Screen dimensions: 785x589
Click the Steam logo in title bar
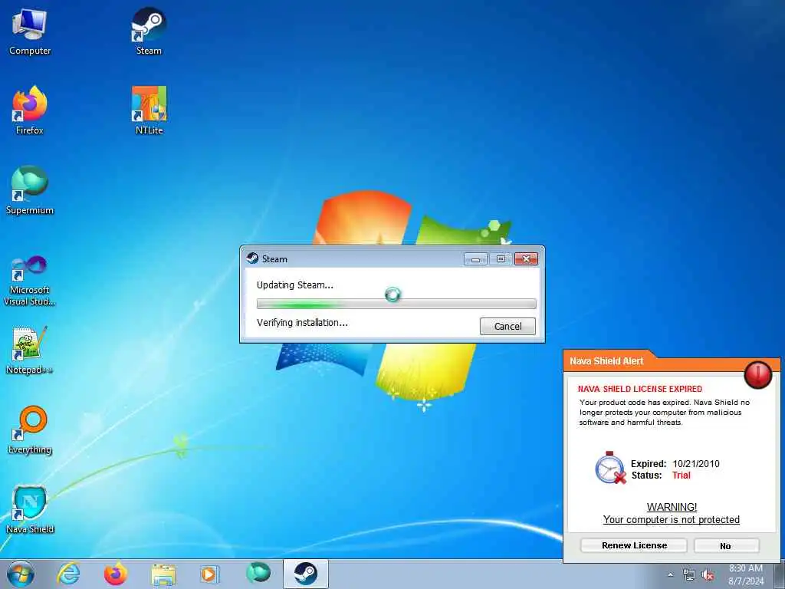253,258
